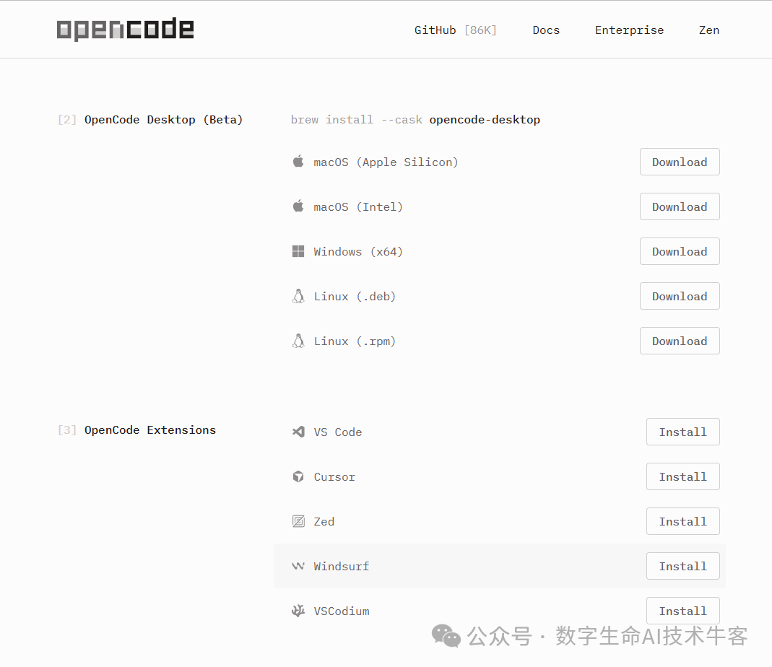Click the "macOS (Intel)" label
Screen dimensions: 772x667
pyautogui.click(x=358, y=206)
